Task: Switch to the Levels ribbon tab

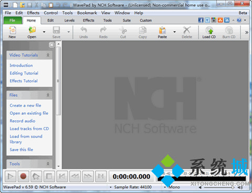Action: click(69, 20)
